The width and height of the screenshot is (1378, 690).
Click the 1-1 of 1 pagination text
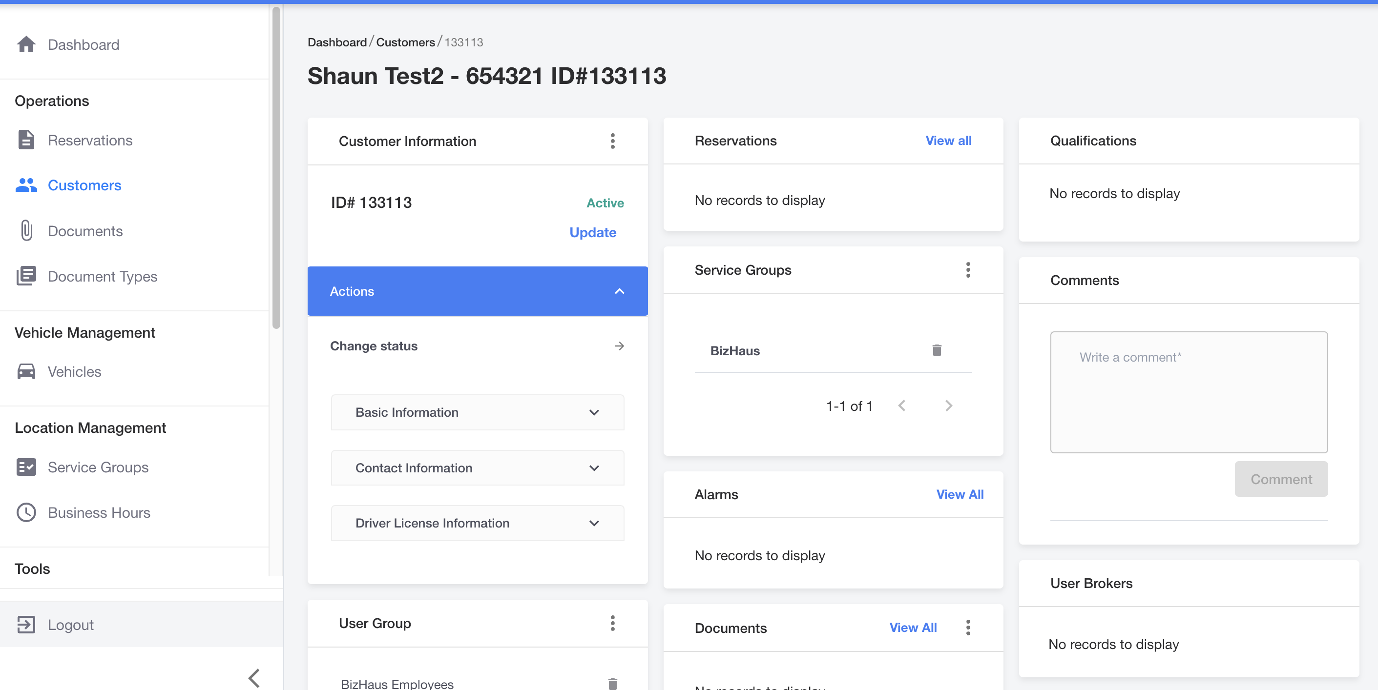[x=850, y=406]
